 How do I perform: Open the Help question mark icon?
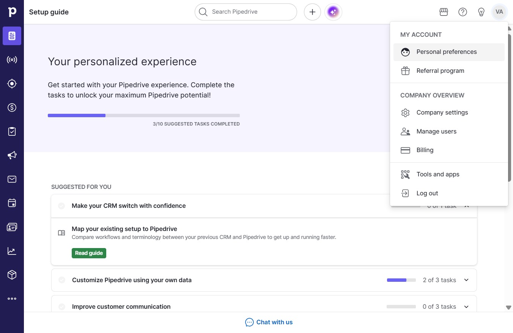[x=463, y=12]
